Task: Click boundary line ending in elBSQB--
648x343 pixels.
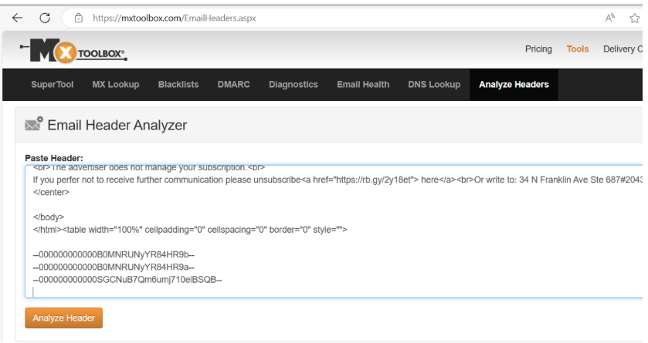Action: point(127,280)
